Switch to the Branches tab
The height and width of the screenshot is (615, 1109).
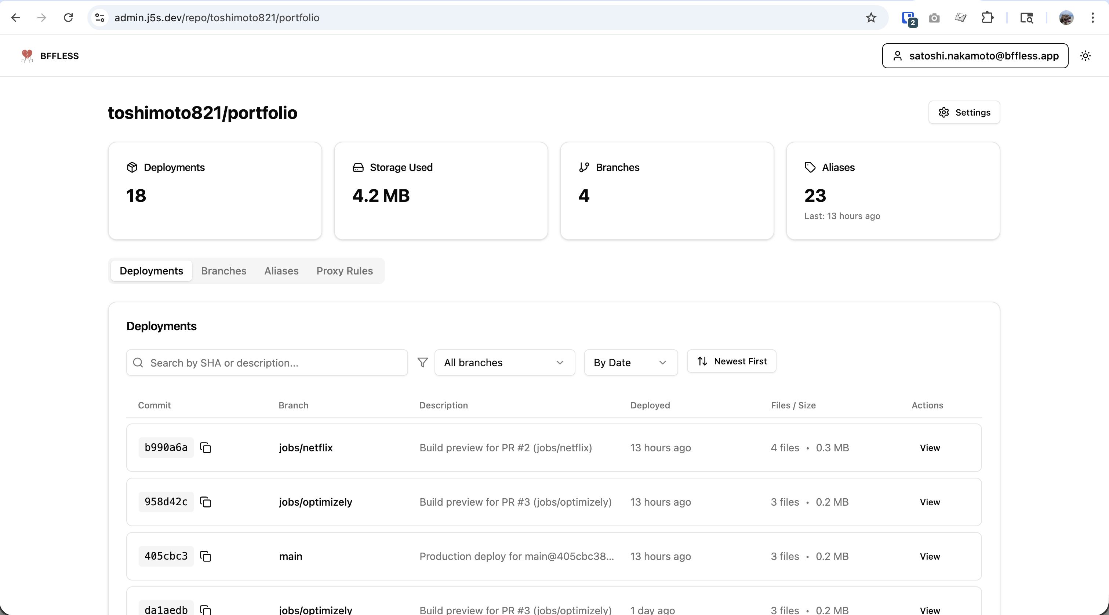tap(223, 271)
